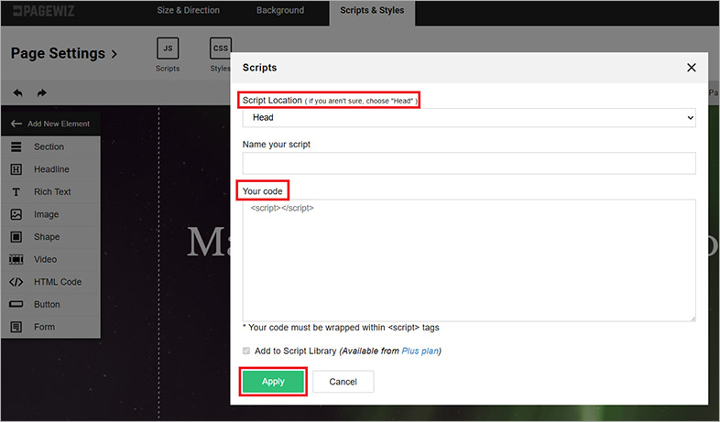Click the Pagewiz logo

44,11
